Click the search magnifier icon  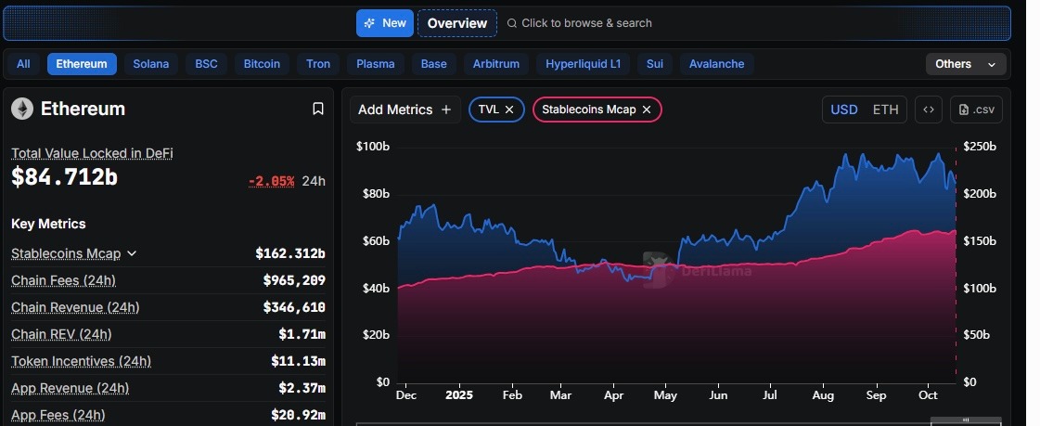tap(512, 23)
